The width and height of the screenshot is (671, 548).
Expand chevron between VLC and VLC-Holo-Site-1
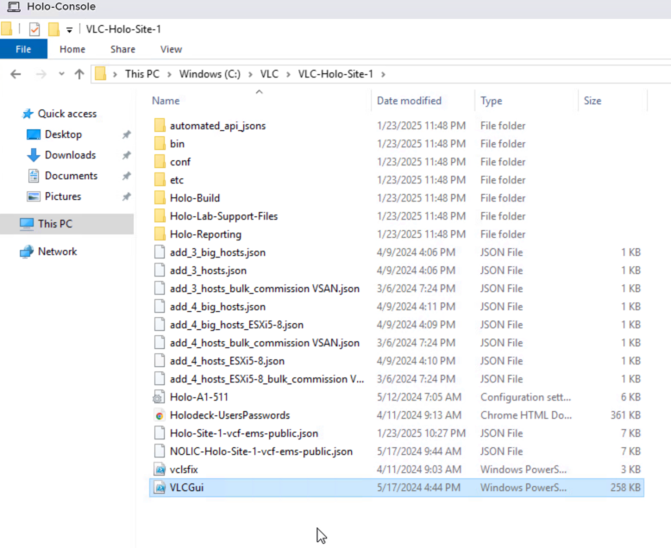288,74
